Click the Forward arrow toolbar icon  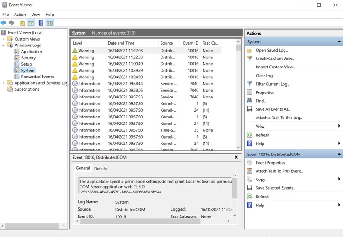[x=11, y=23]
